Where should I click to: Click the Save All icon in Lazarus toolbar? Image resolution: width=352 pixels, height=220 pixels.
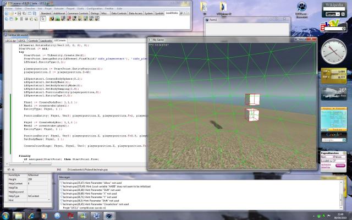click(x=24, y=14)
